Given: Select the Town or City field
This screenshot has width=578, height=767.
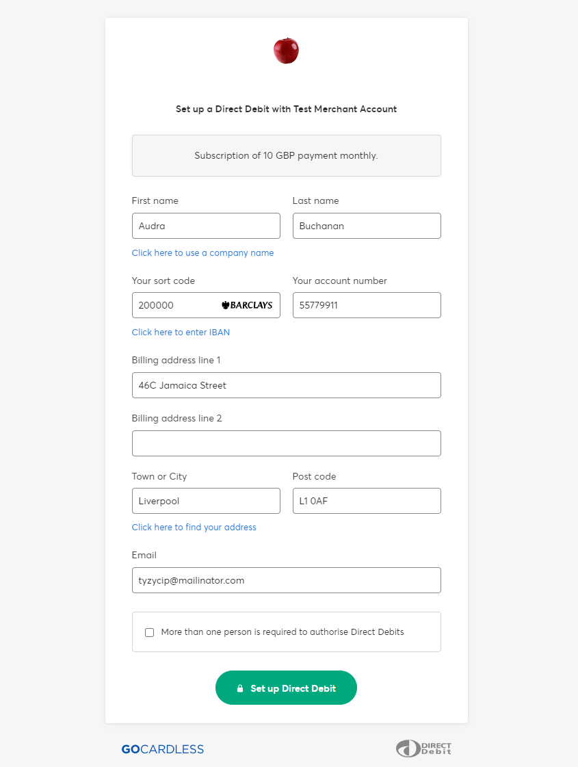Looking at the screenshot, I should pyautogui.click(x=205, y=501).
